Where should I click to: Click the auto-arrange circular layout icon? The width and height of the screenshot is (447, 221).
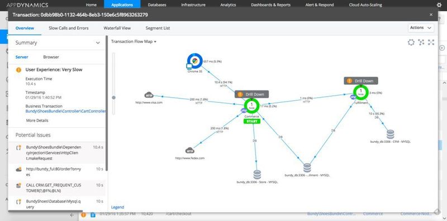click(411, 42)
